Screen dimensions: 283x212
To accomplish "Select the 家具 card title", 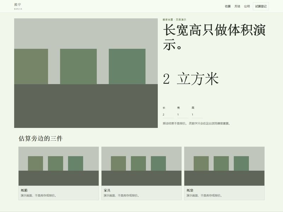I will (x=107, y=190).
